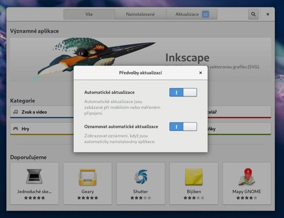Click the Kategorie heading

point(23,101)
